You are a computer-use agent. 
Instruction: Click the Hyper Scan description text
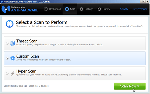click(69, 75)
